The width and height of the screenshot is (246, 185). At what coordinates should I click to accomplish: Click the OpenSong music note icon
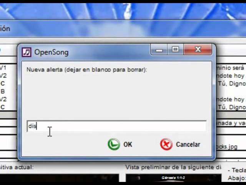[27, 52]
